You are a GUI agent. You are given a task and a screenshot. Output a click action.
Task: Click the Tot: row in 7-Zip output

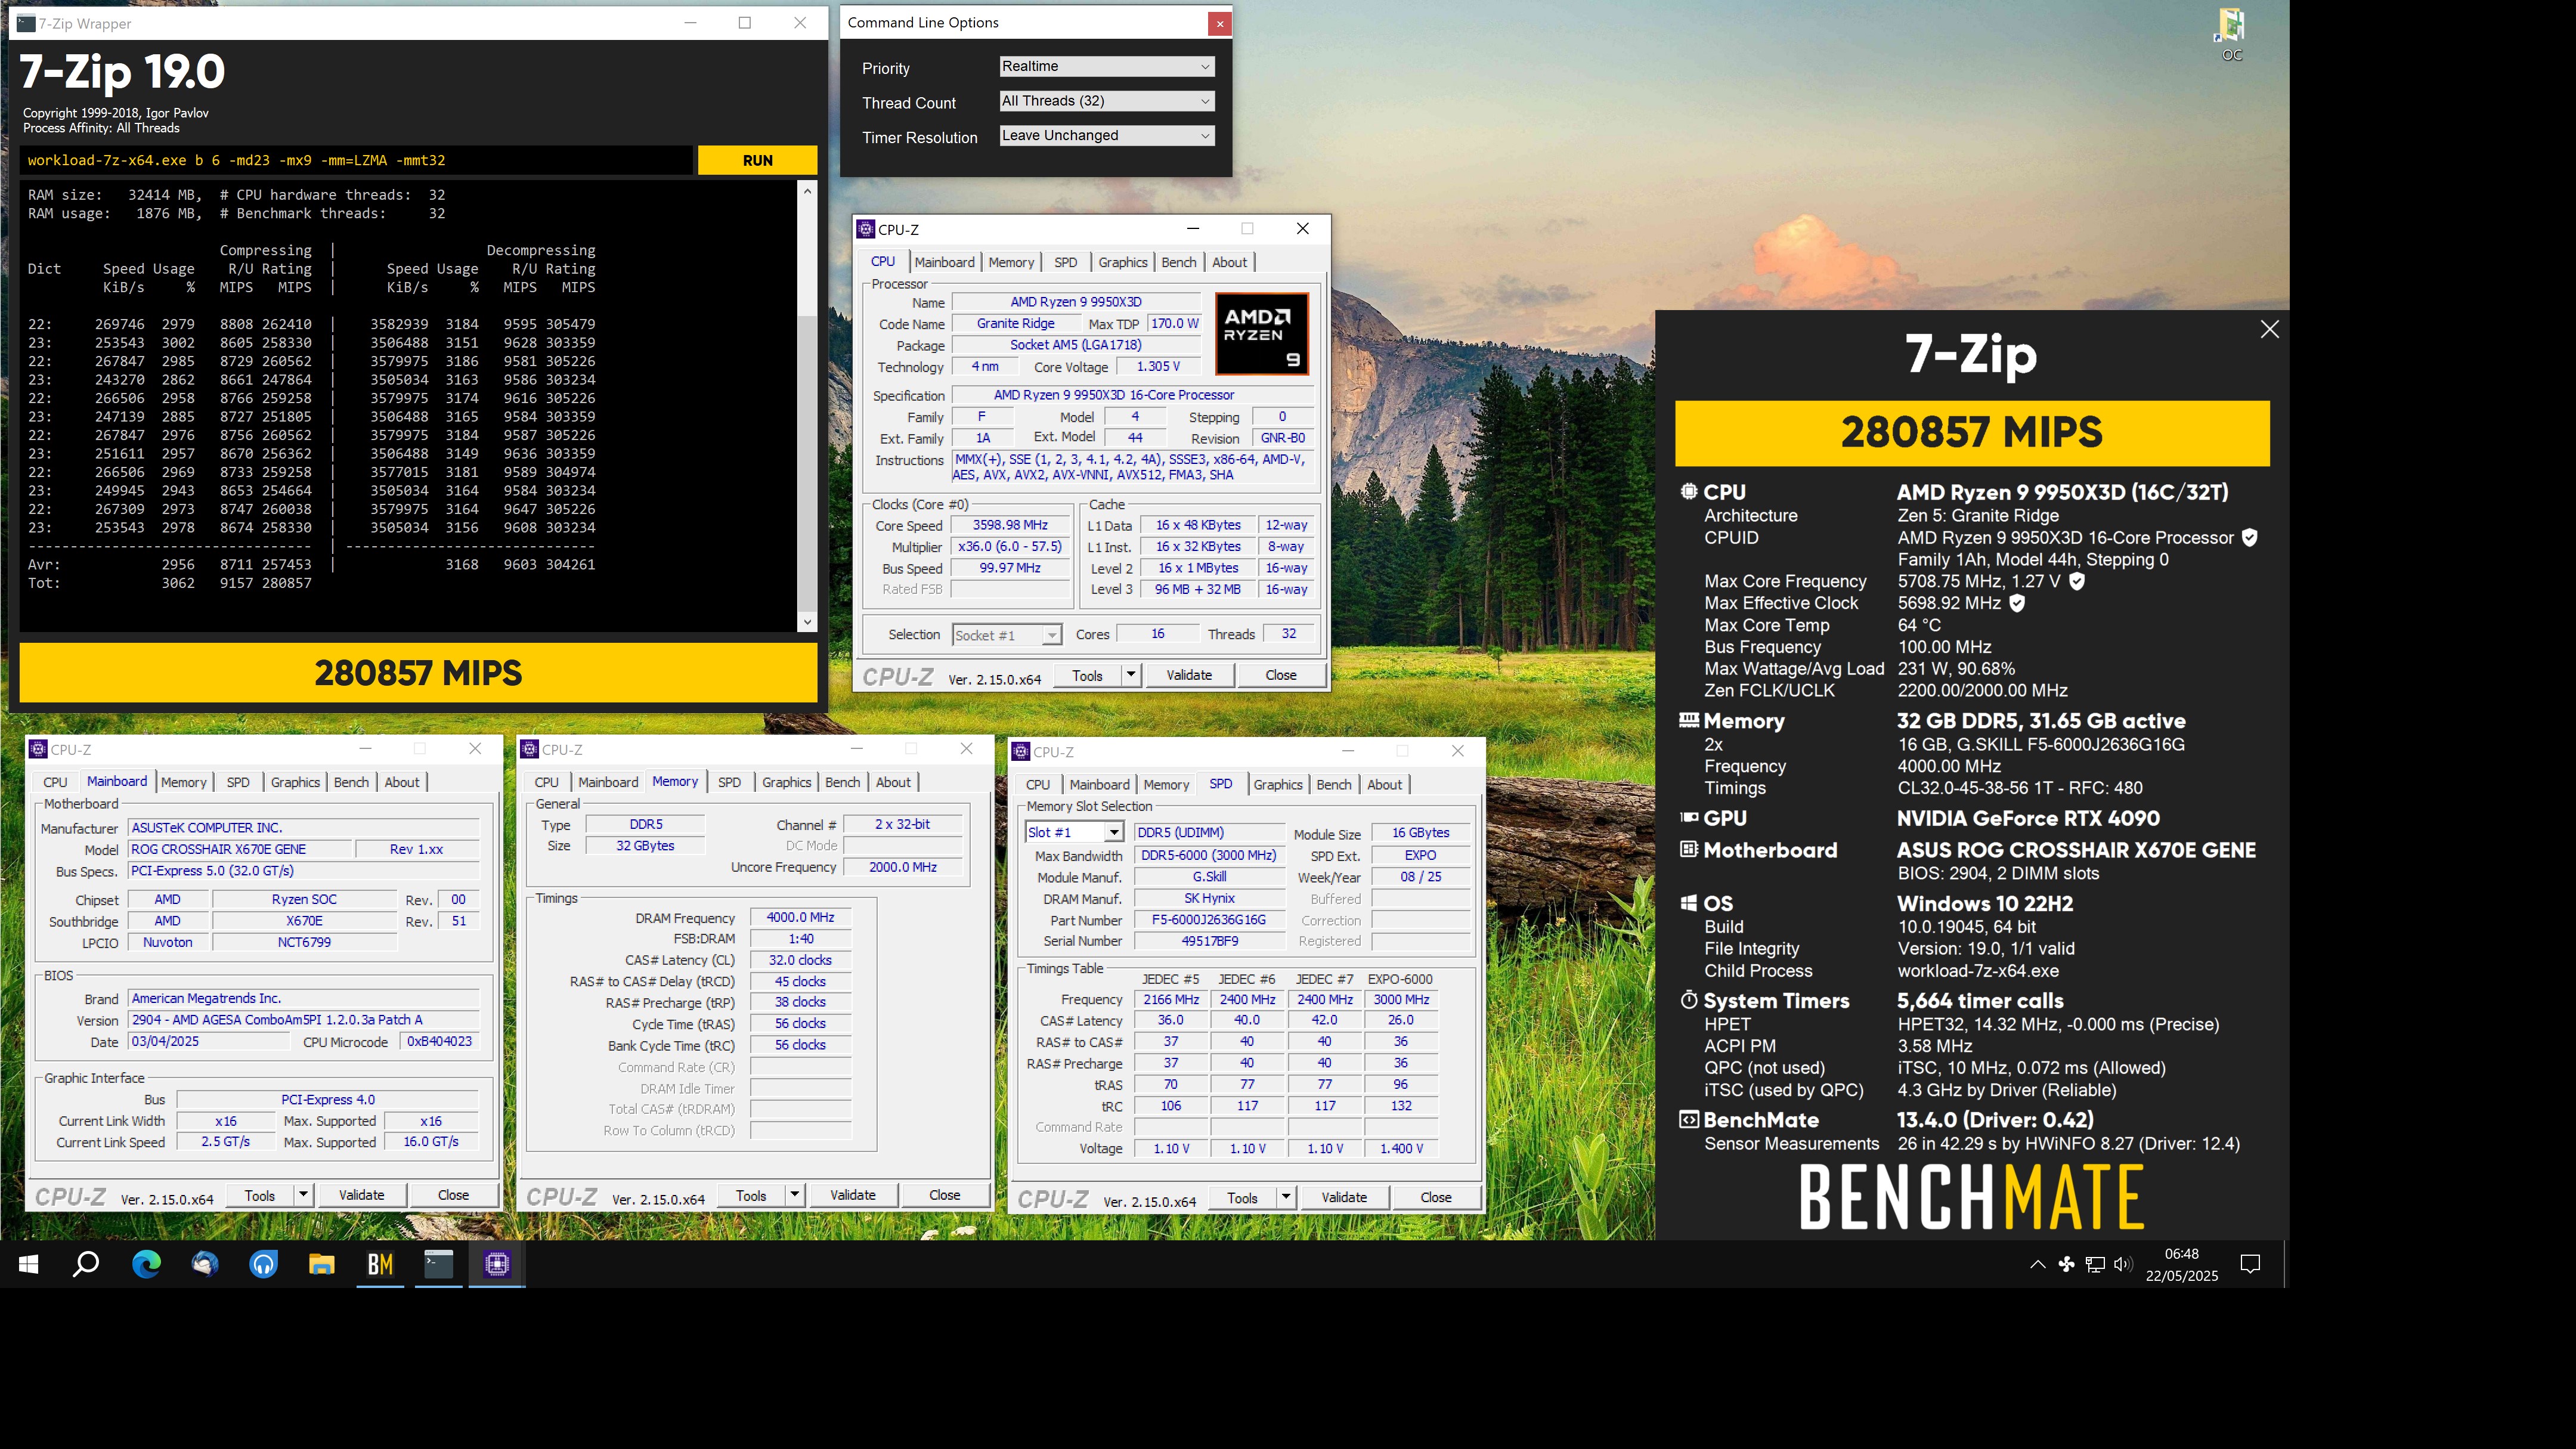click(170, 583)
